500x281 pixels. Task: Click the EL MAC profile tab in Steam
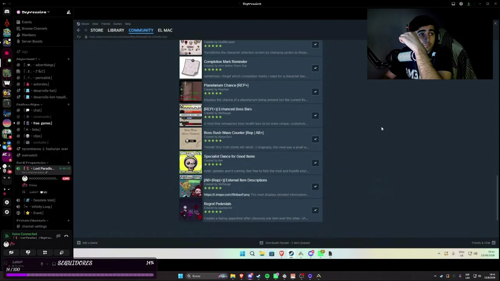tap(165, 30)
